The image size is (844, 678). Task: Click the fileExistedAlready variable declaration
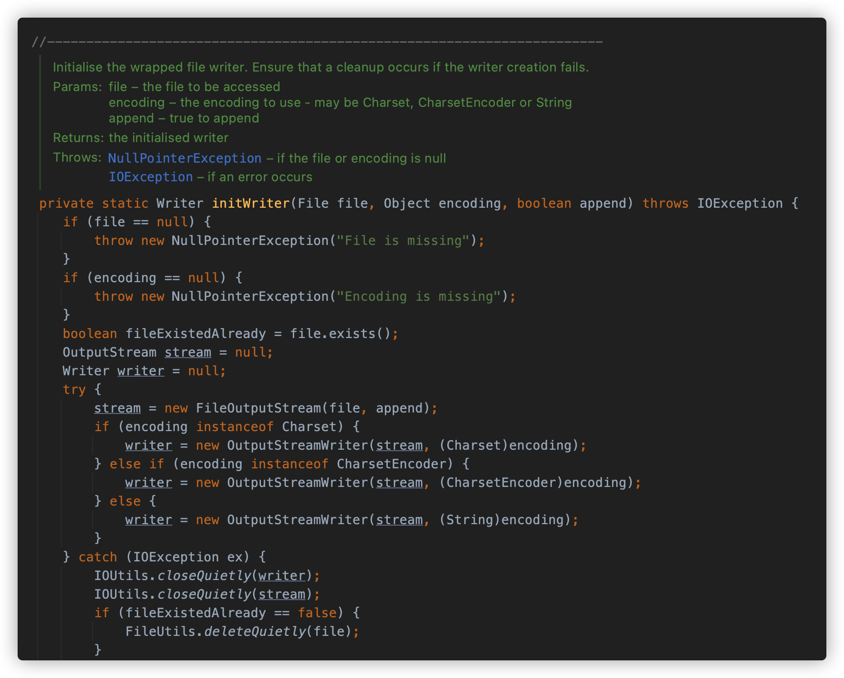tap(196, 334)
